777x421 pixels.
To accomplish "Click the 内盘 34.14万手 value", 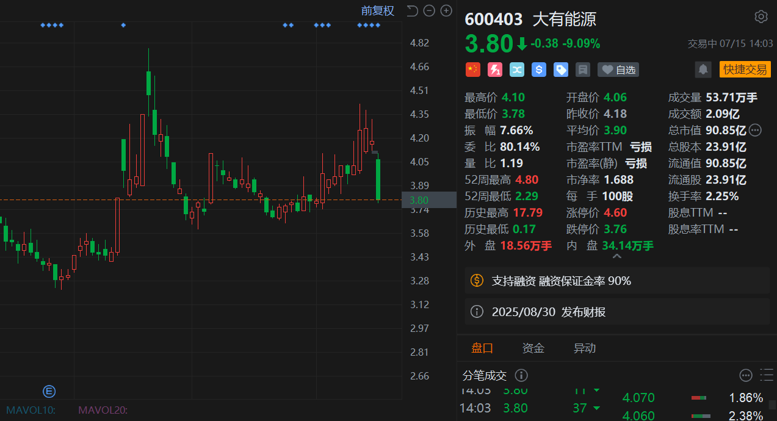I will coord(628,245).
